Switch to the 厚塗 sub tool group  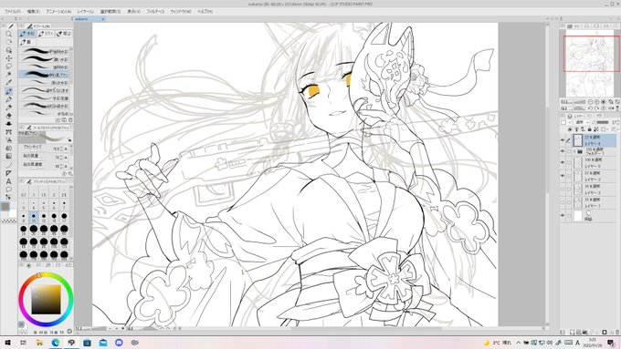click(64, 34)
